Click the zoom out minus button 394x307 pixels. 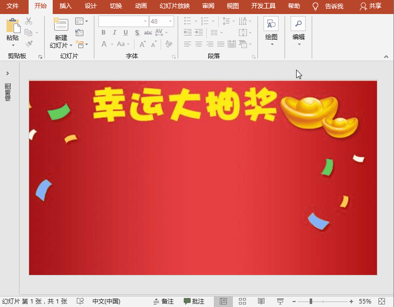294,301
